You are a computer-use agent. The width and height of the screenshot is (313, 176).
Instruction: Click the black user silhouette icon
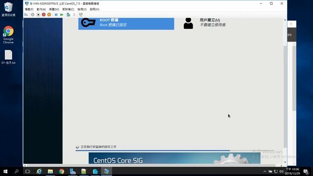tap(188, 23)
